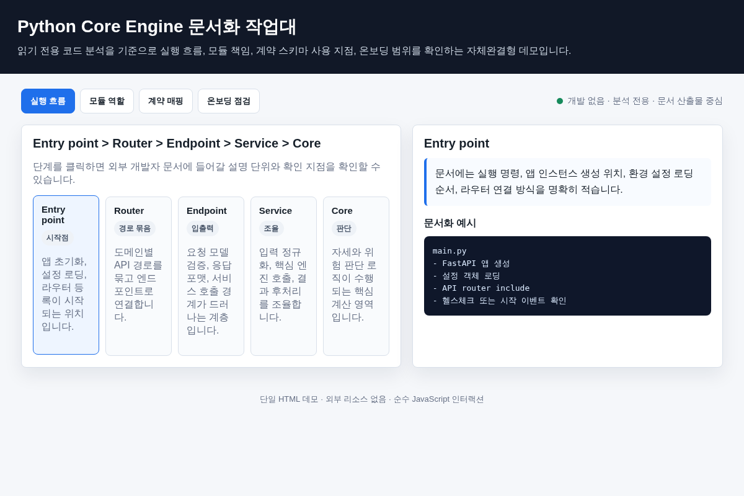This screenshot has height=496, width=744.
Task: Click the 시작점 badge
Action: point(58,237)
